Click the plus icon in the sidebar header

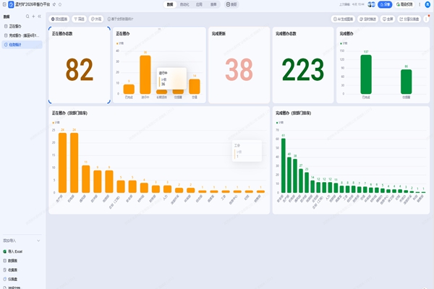click(33, 16)
